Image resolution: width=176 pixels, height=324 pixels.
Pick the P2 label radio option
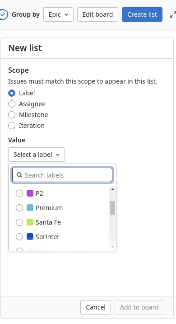pyautogui.click(x=19, y=193)
